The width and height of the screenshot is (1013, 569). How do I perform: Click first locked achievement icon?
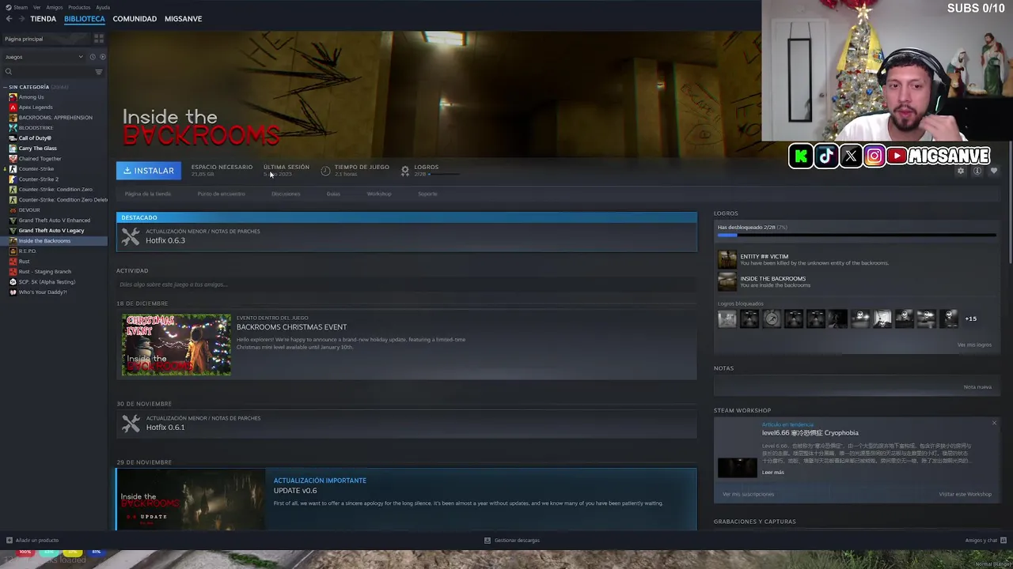727,318
